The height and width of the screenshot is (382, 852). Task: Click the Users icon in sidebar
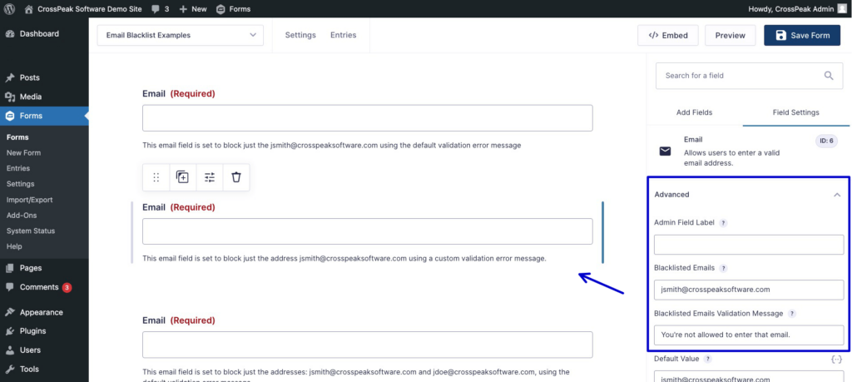(x=10, y=350)
